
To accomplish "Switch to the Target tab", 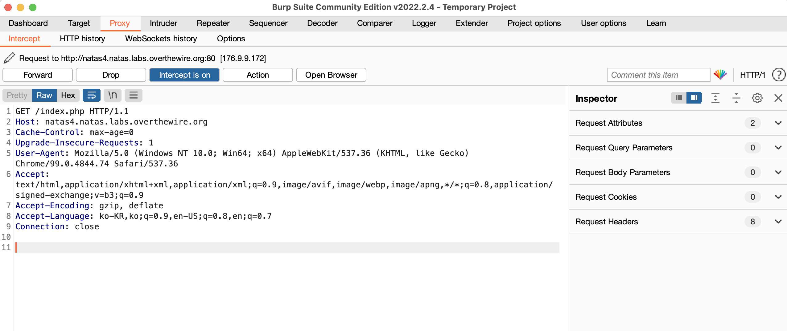I will pos(79,23).
